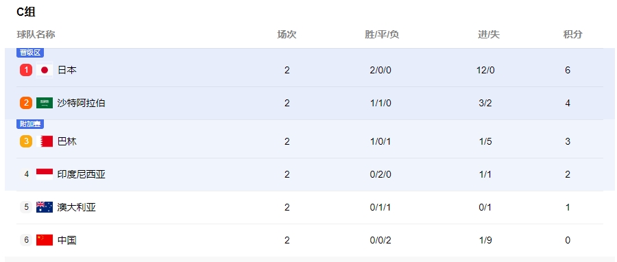This screenshot has height=262, width=617.
Task: Click the orange rank 2 badge
Action: coord(26,103)
